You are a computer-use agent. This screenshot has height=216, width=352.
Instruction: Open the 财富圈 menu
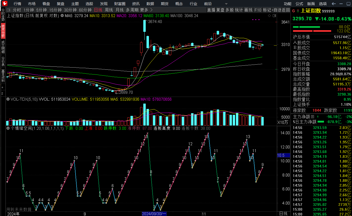coord(120,4)
